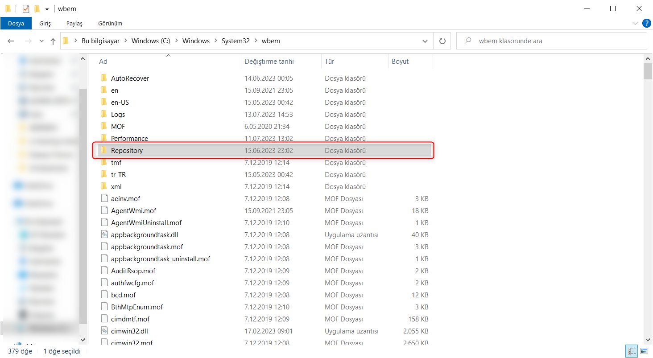Select the tmf folder icon
The height and width of the screenshot is (358, 653).
click(x=104, y=162)
